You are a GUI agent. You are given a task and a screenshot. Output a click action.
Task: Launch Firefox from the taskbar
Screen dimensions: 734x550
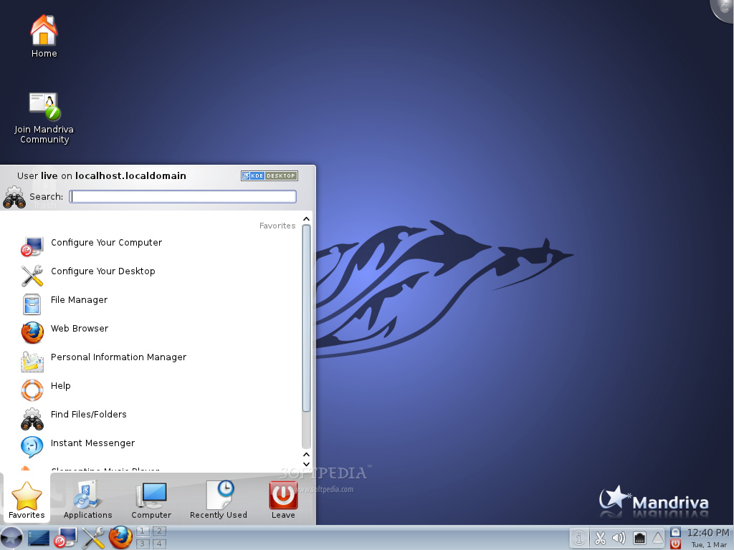click(x=120, y=538)
